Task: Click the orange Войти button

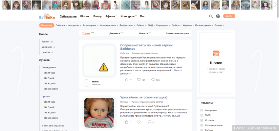Action: (229, 16)
